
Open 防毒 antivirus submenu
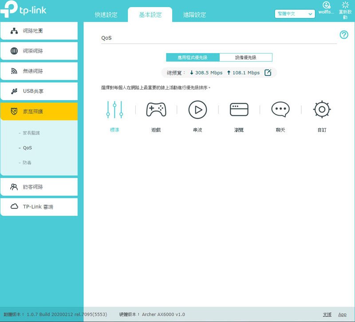pos(27,163)
